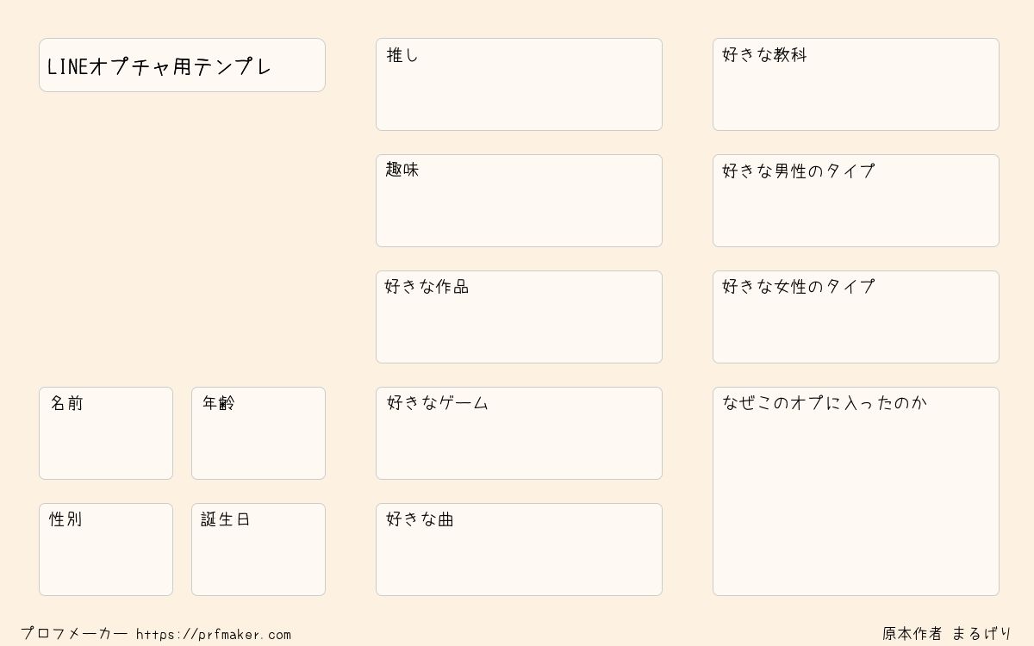Click the LINEオプチャ用テンプレ title box
1034x646 pixels.
pos(182,65)
